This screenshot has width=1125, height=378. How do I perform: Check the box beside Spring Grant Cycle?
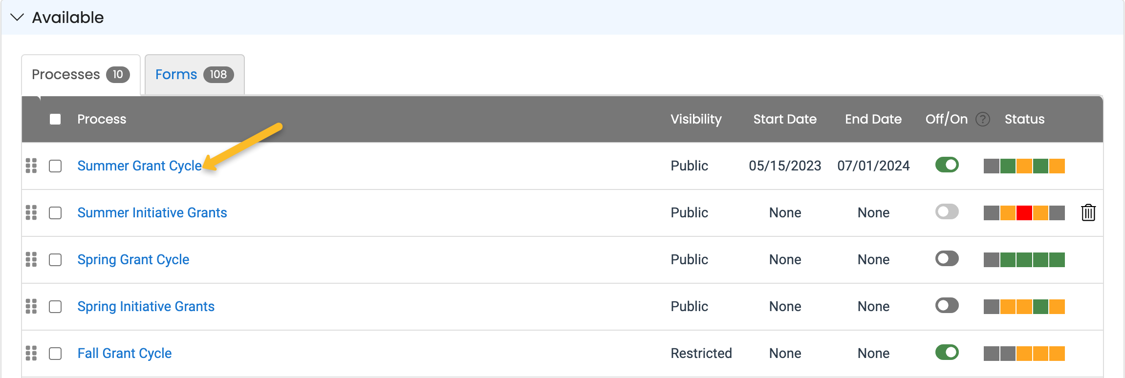click(54, 260)
